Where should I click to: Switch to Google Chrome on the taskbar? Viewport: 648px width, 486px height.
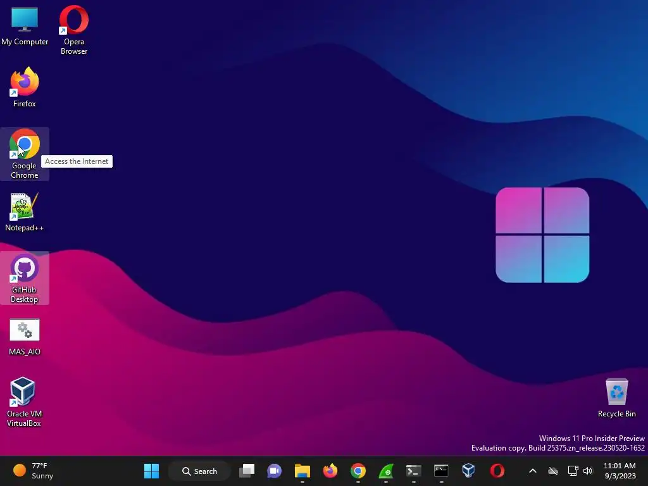click(358, 471)
